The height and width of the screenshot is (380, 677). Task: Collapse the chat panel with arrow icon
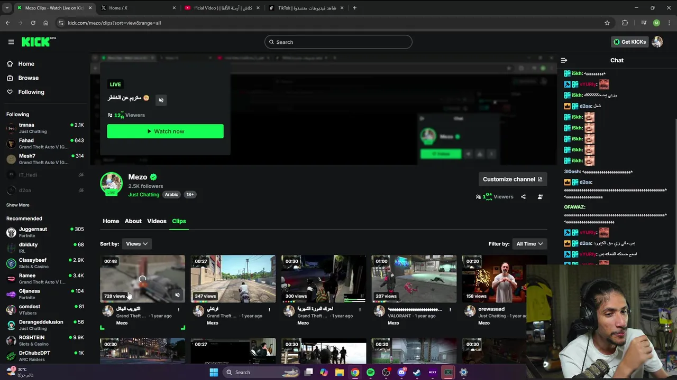pos(564,60)
